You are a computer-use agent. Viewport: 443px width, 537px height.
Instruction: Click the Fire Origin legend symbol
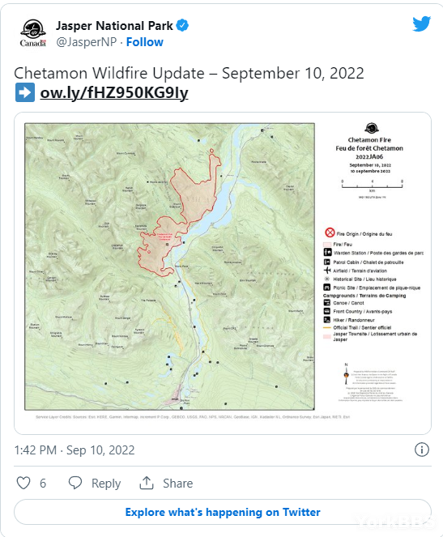pos(330,233)
